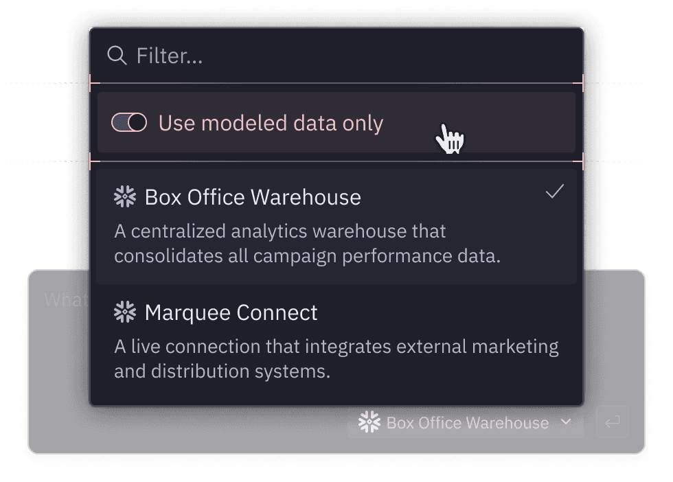This screenshot has height=482, width=673.
Task: Click empty space right of Marquee Connect title
Action: coord(446,313)
